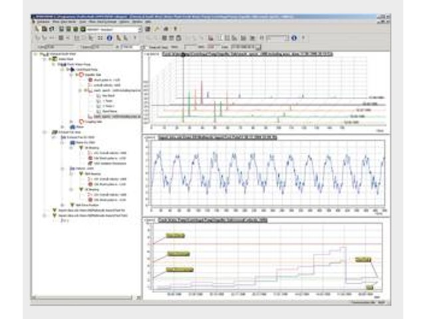426x319 pixels.
Task: Click the question mark help icon in top toolbar
Action: click(174, 30)
